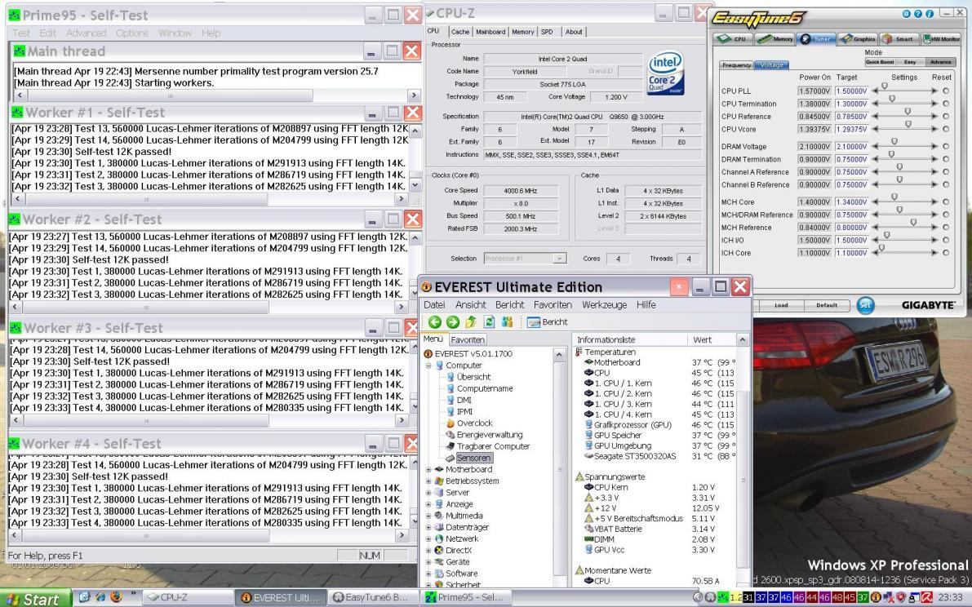Open the EasyTune6 CPU tab
This screenshot has height=607, width=972.
pos(732,39)
